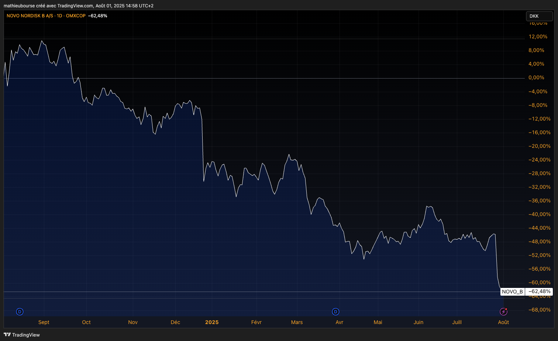558x341 pixels.
Task: Click the Oct label on the time axis
Action: [86, 322]
